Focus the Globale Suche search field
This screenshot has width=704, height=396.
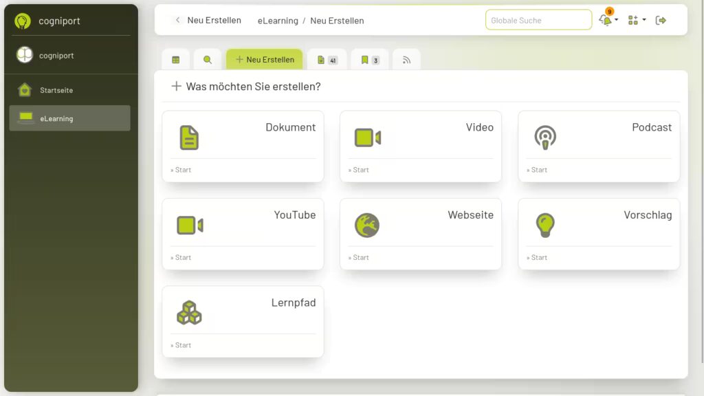pyautogui.click(x=538, y=20)
